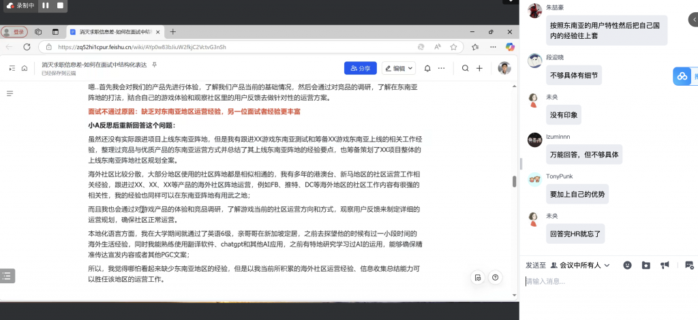Viewport: 698px width, 320px height.
Task: Pause the screen recording
Action: coord(46,5)
